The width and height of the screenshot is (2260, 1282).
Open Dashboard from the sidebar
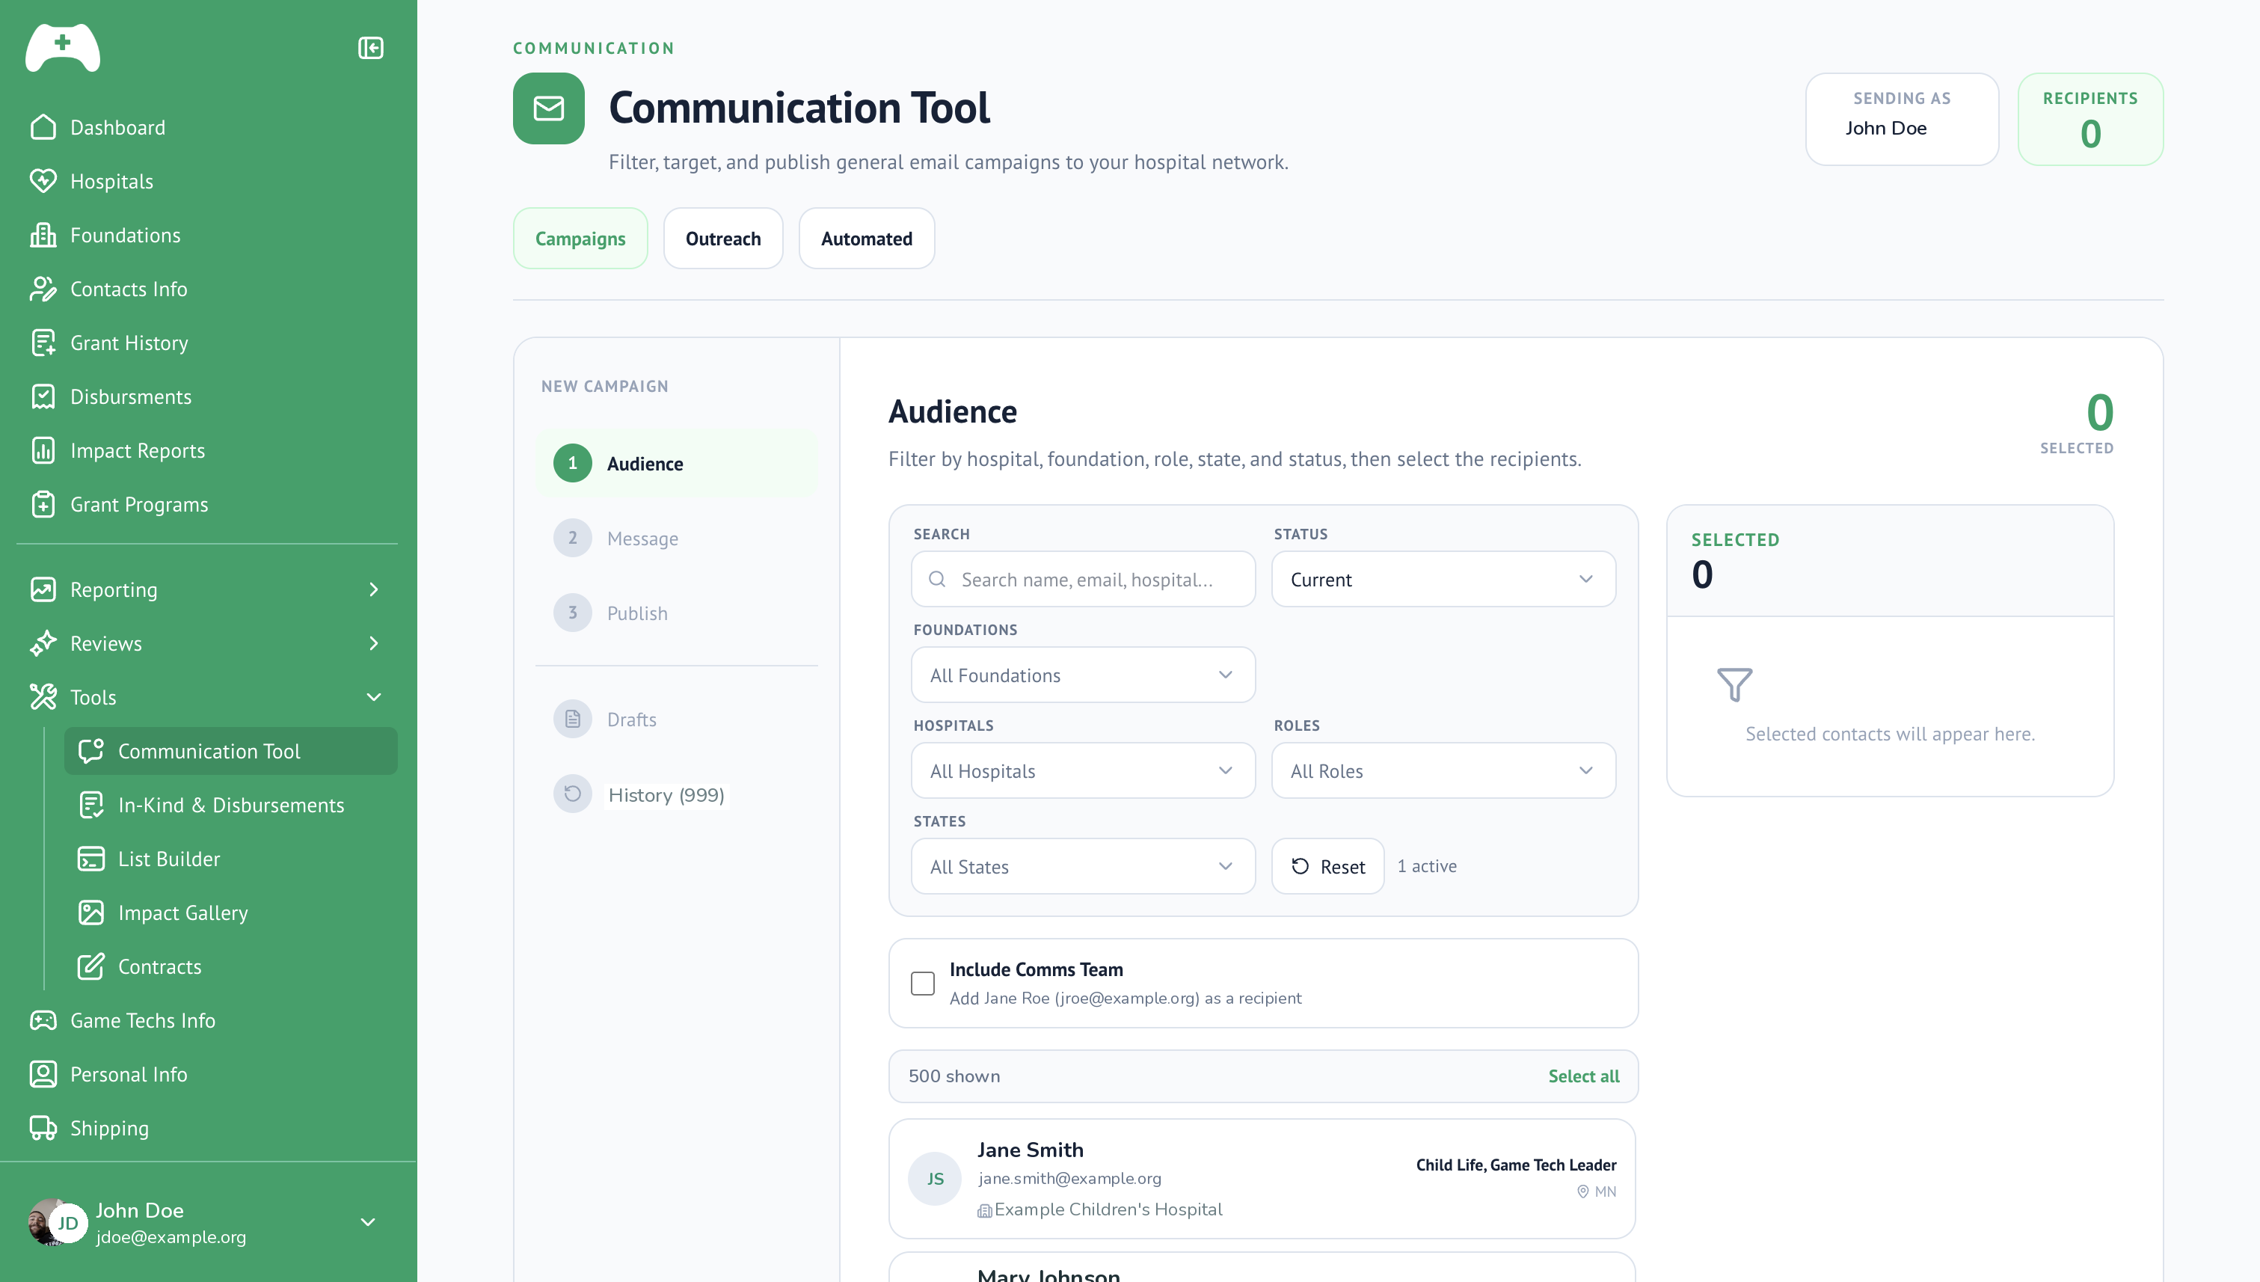(207, 127)
